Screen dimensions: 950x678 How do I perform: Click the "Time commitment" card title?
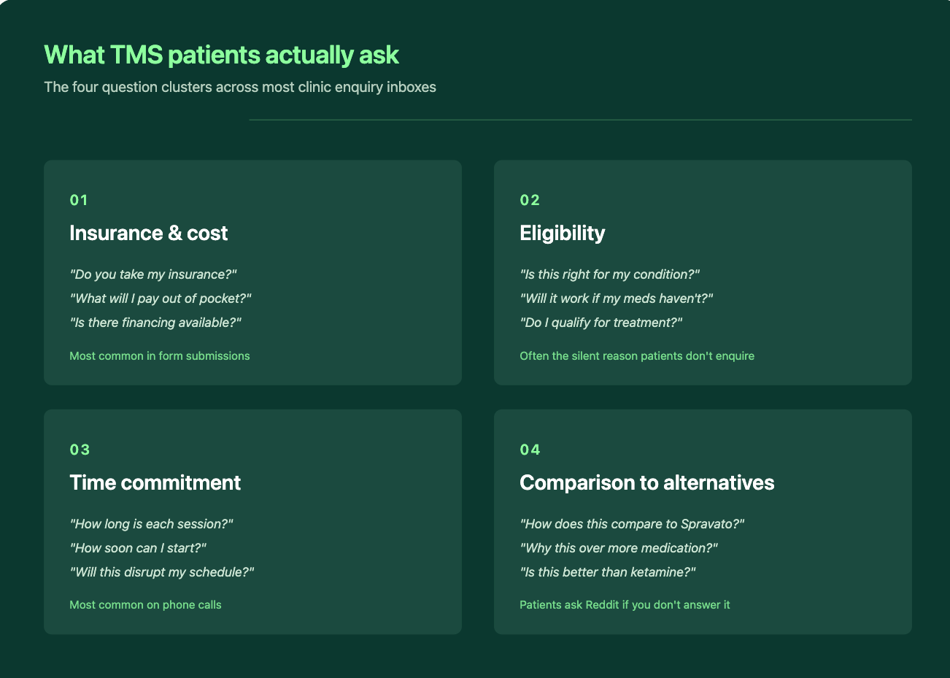(155, 482)
